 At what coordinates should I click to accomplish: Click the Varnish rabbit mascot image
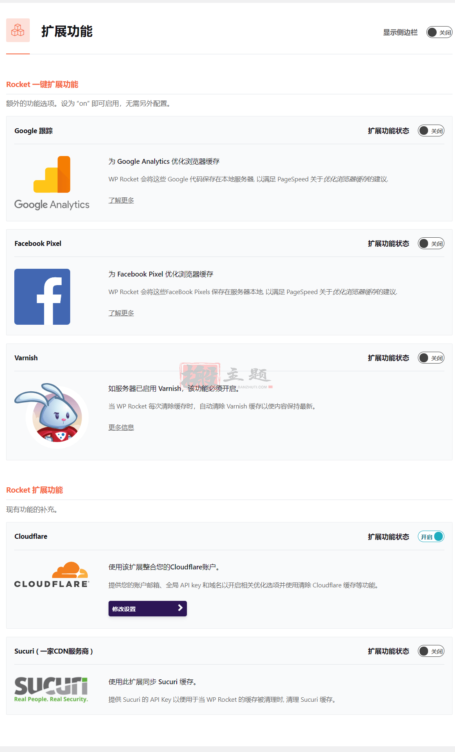pos(51,416)
